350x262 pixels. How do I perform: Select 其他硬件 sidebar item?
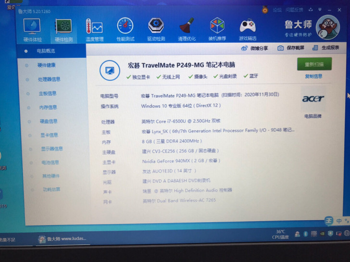pos(51,176)
